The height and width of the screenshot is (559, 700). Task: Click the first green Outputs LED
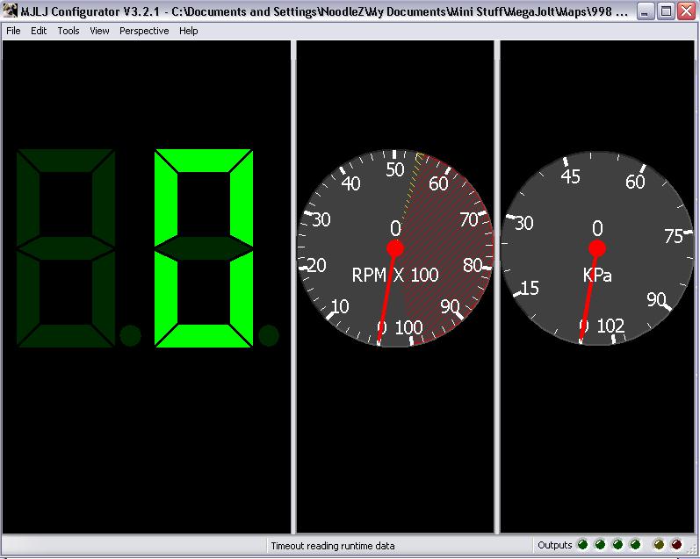coord(582,544)
